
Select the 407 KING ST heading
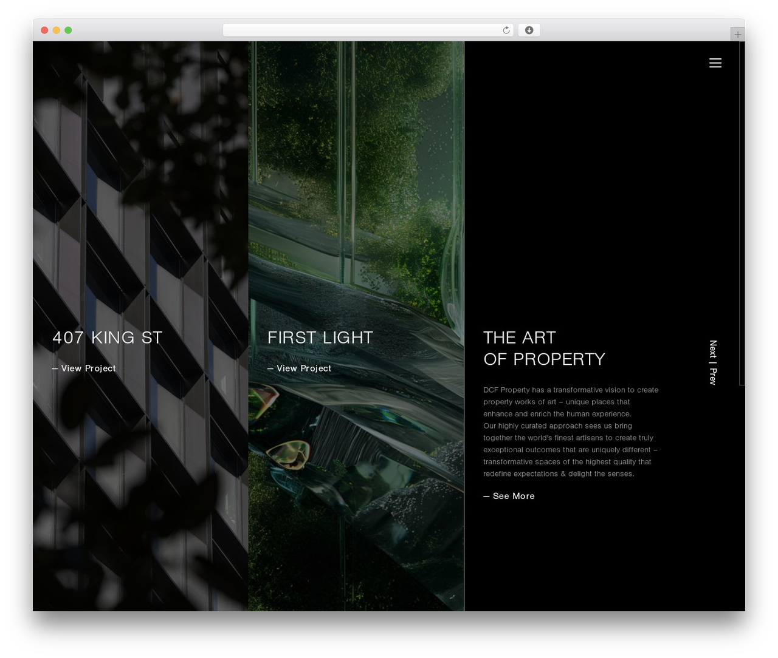[x=108, y=337]
